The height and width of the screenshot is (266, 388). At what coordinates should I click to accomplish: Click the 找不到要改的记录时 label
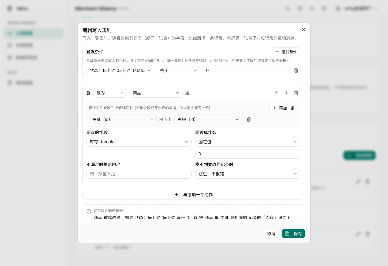pos(214,164)
